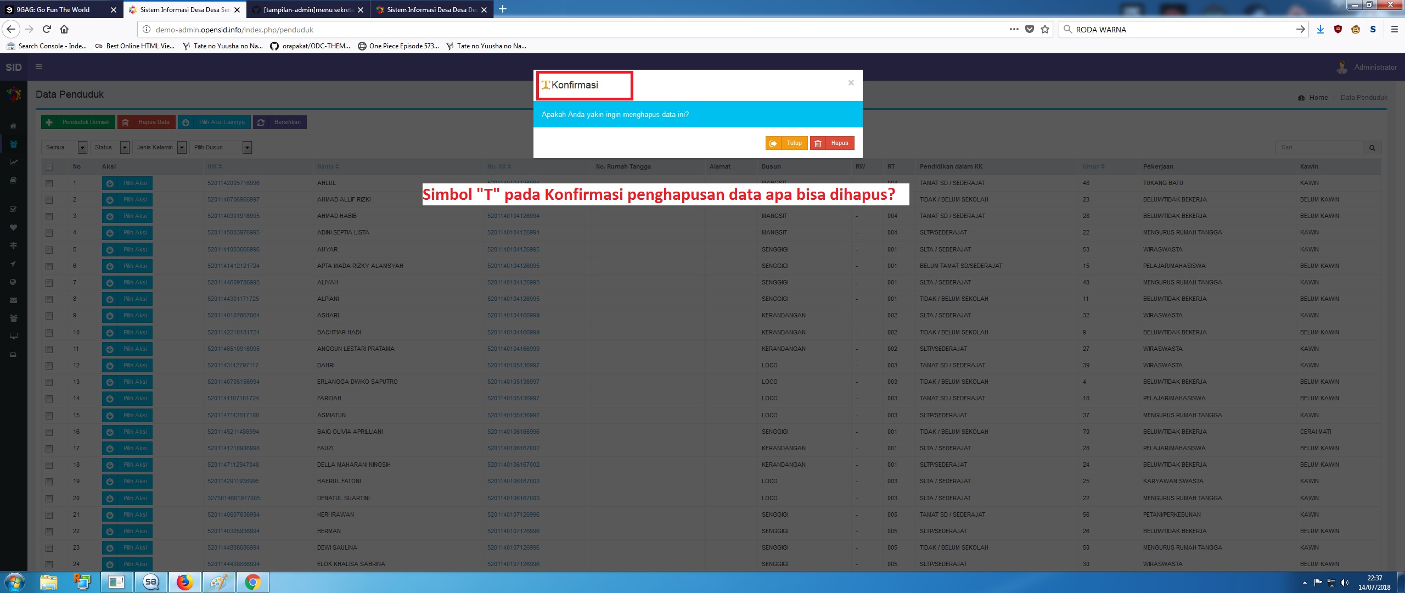
Task: Open Pilih Aksi dropdown for row 5 AHYAR
Action: pos(127,249)
